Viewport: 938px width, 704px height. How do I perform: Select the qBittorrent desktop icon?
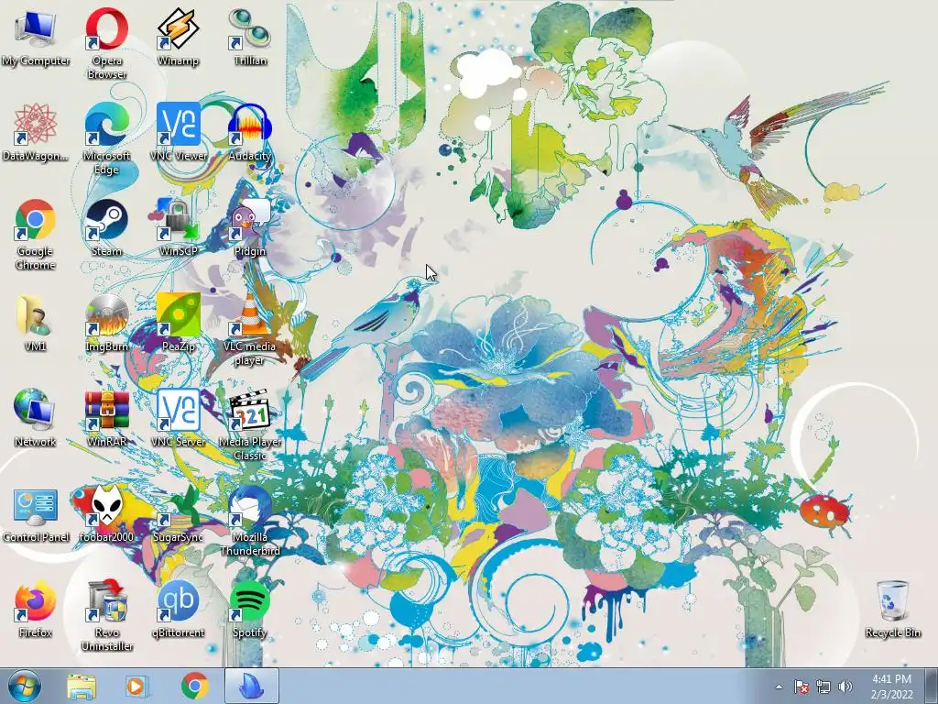(x=178, y=609)
